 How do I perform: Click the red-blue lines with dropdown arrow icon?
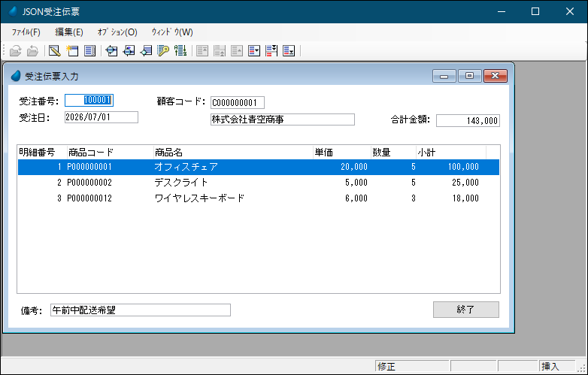254,50
